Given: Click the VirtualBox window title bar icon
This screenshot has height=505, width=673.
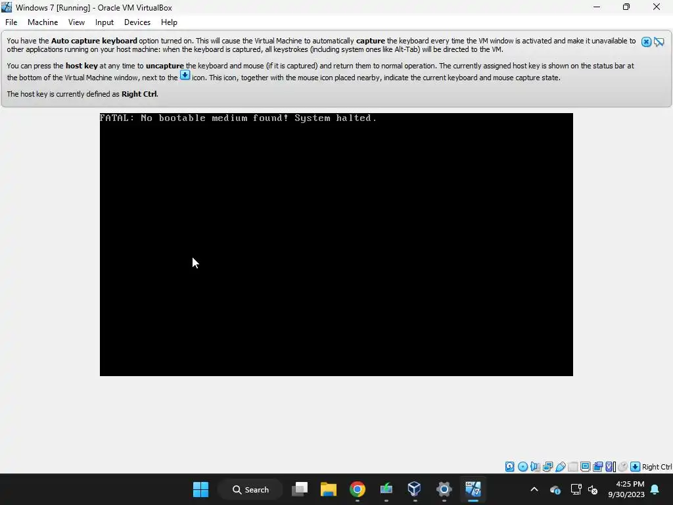Looking at the screenshot, I should pyautogui.click(x=7, y=7).
